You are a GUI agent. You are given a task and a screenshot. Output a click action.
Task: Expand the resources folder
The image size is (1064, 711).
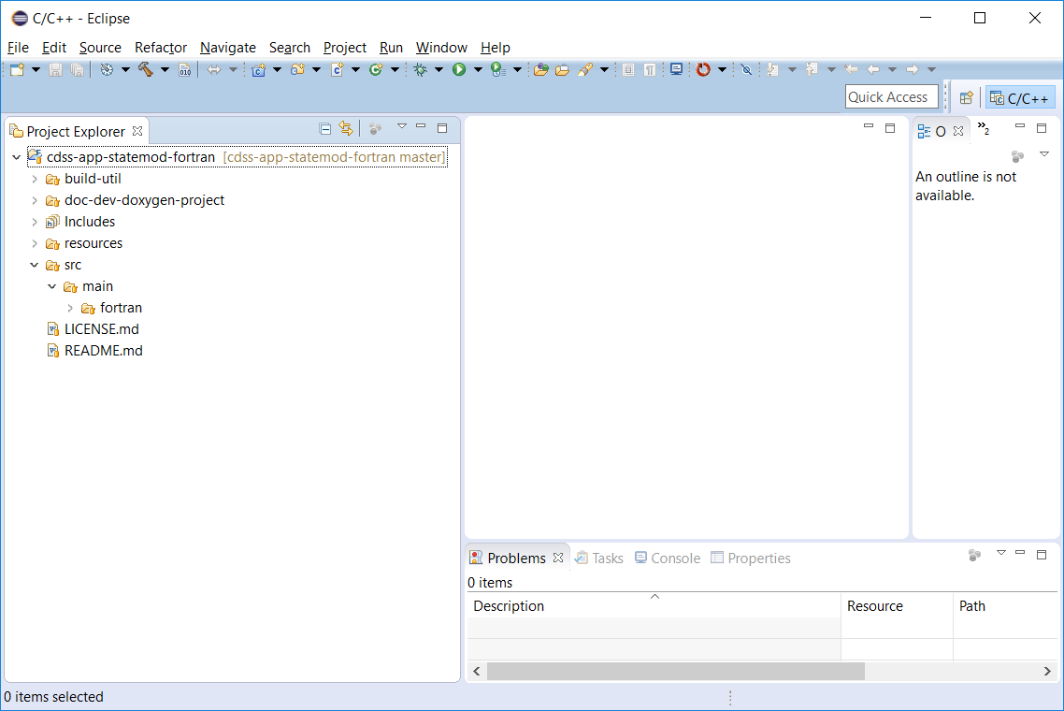pyautogui.click(x=35, y=244)
